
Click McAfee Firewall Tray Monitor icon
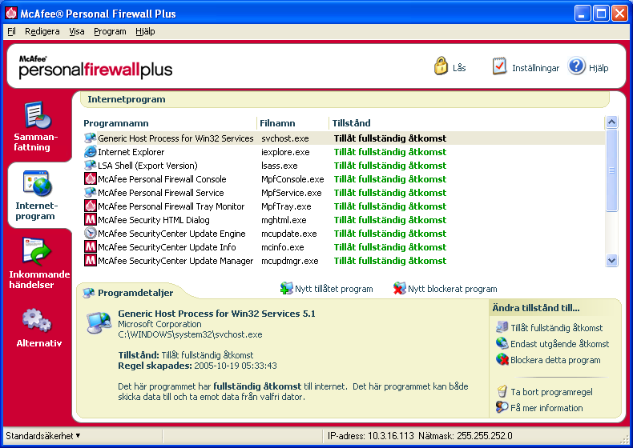[90, 206]
